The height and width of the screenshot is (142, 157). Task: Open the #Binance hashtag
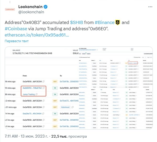coord(104,22)
